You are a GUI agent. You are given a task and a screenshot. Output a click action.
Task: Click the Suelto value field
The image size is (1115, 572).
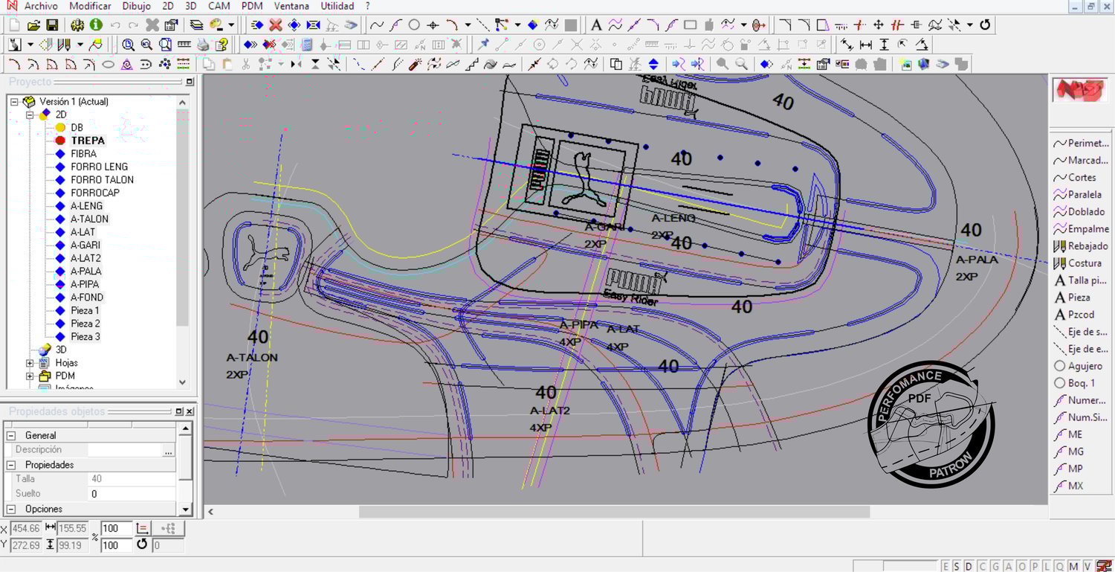(x=132, y=494)
